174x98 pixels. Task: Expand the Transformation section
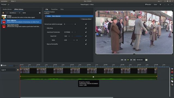49,12
